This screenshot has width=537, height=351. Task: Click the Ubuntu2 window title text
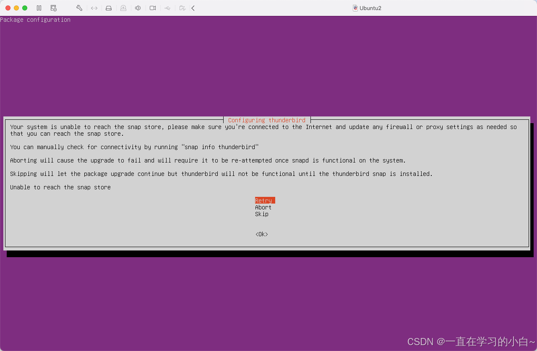[370, 8]
